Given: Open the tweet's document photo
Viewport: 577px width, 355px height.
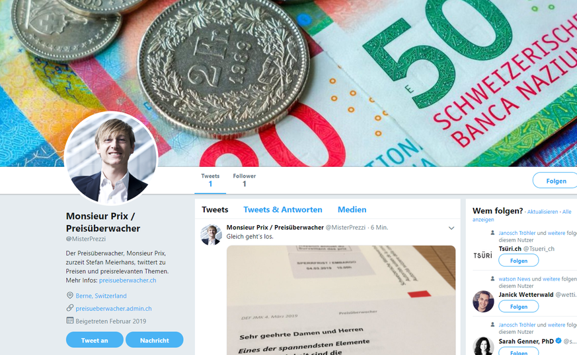Looking at the screenshot, I should coord(341,300).
